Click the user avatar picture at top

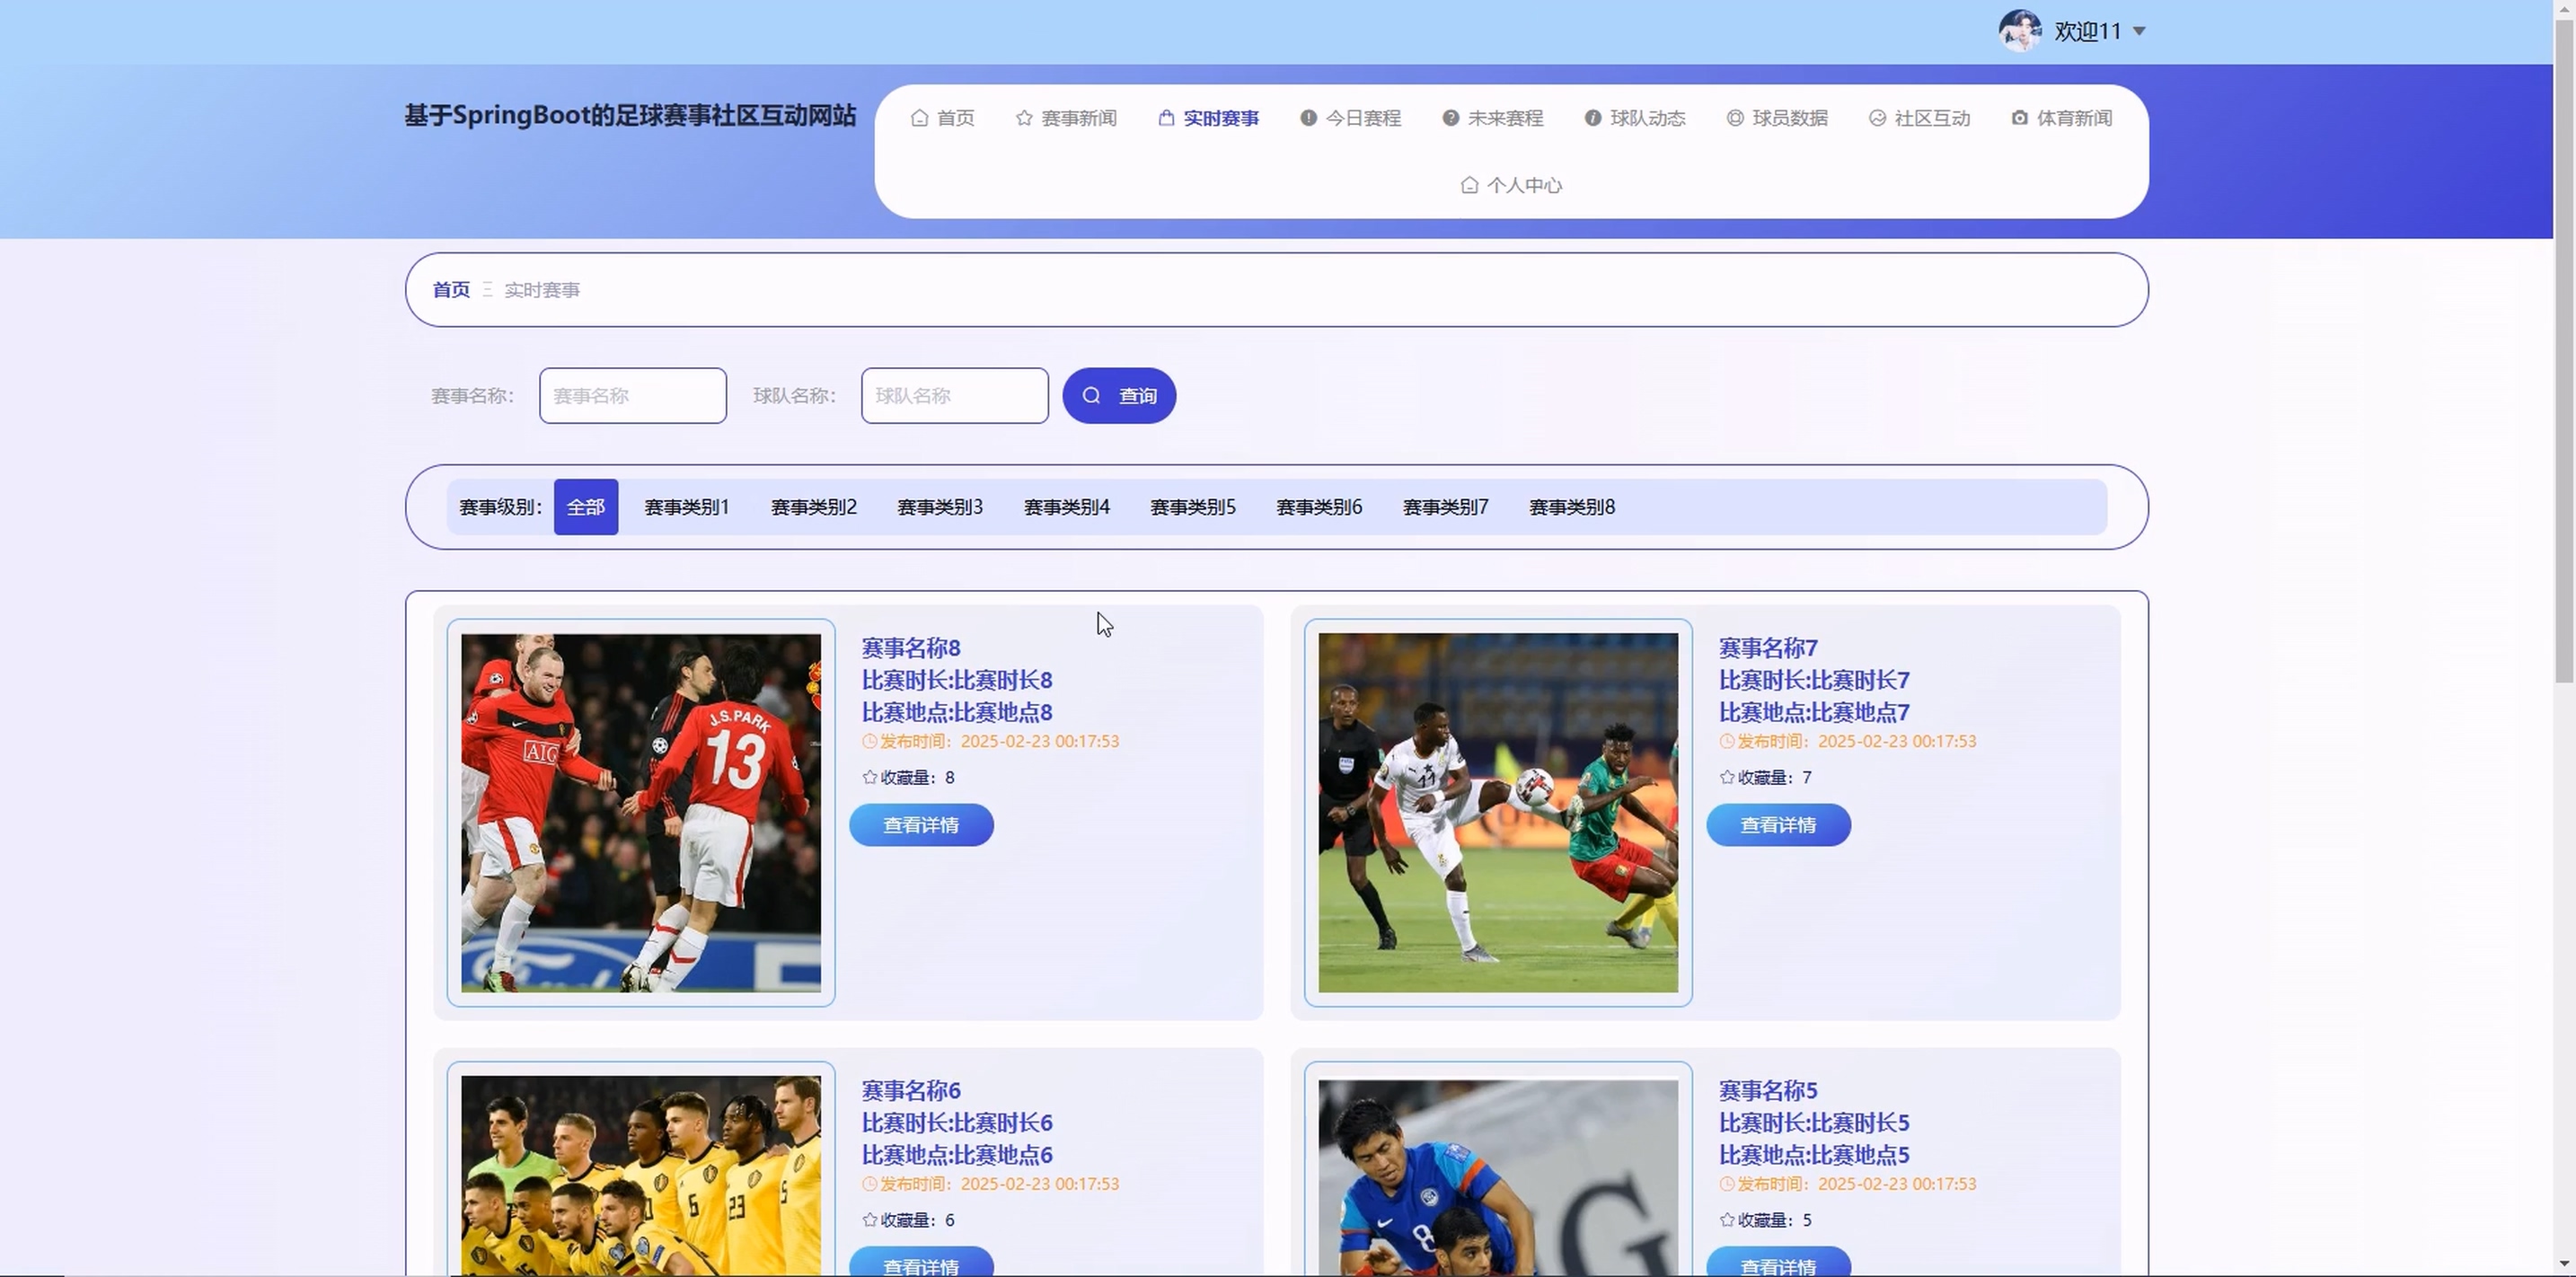tap(2019, 31)
